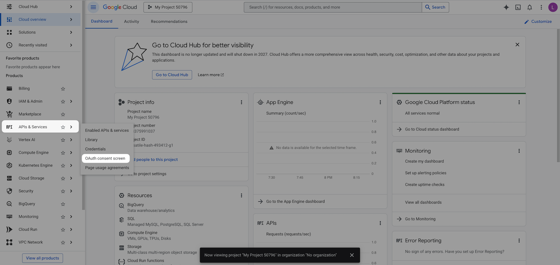Viewport: 560px width, 265px height.
Task: Favorite IAM & Admin with its star
Action: [63, 101]
